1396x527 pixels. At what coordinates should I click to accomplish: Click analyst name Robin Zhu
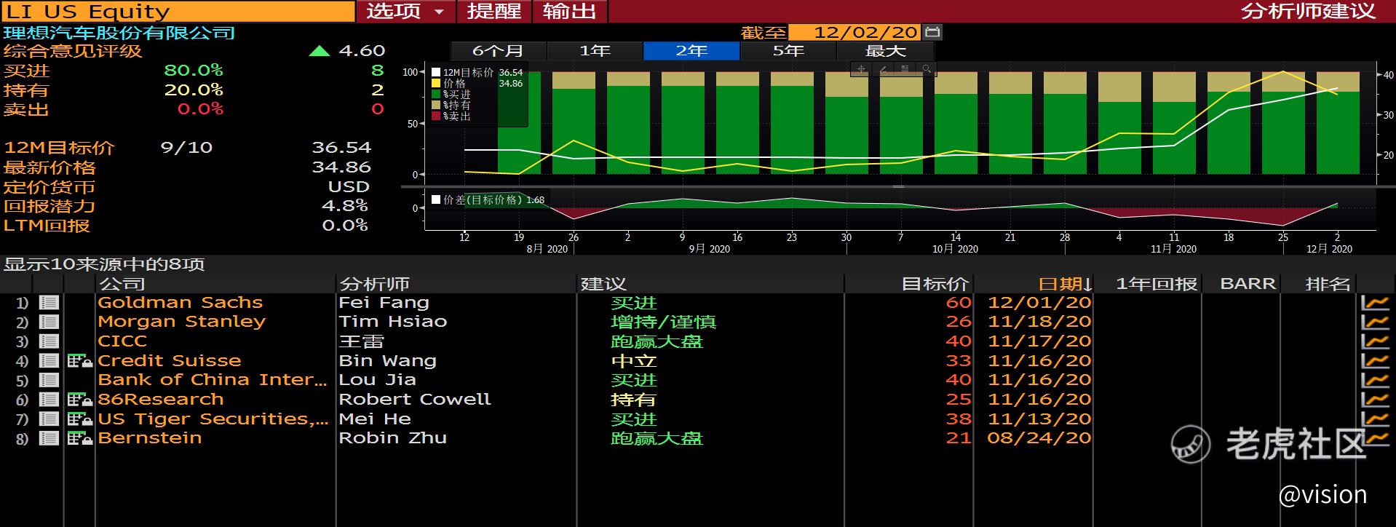pyautogui.click(x=392, y=438)
